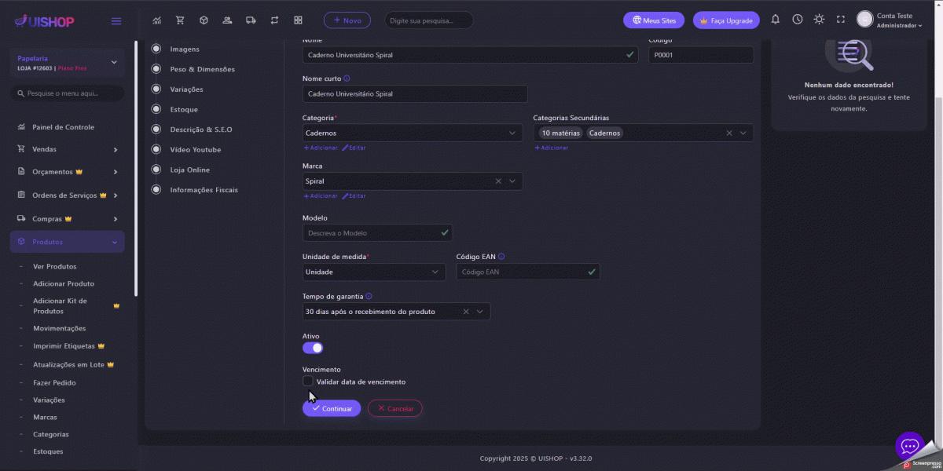Open Adicionar Produto in the sidebar
Viewport: 943px width, 471px height.
pyautogui.click(x=64, y=283)
